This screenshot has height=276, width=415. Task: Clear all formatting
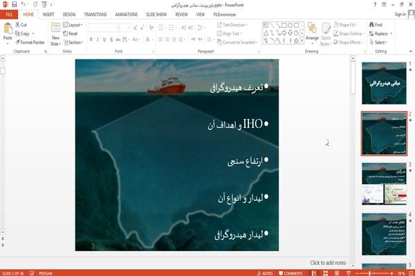point(151,28)
